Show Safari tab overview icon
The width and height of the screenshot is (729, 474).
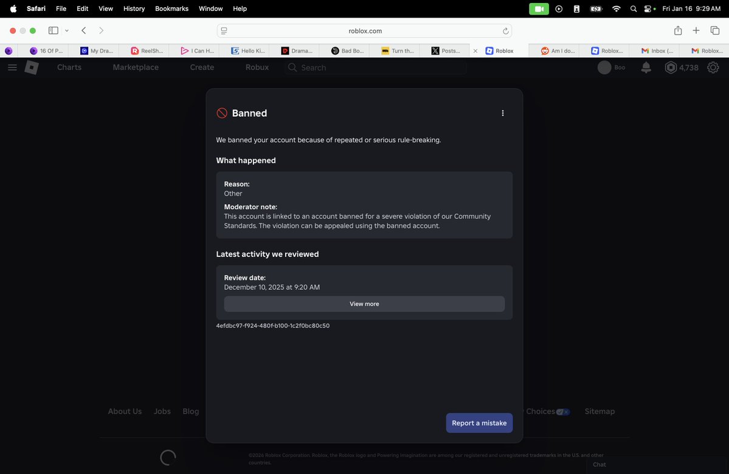click(714, 30)
